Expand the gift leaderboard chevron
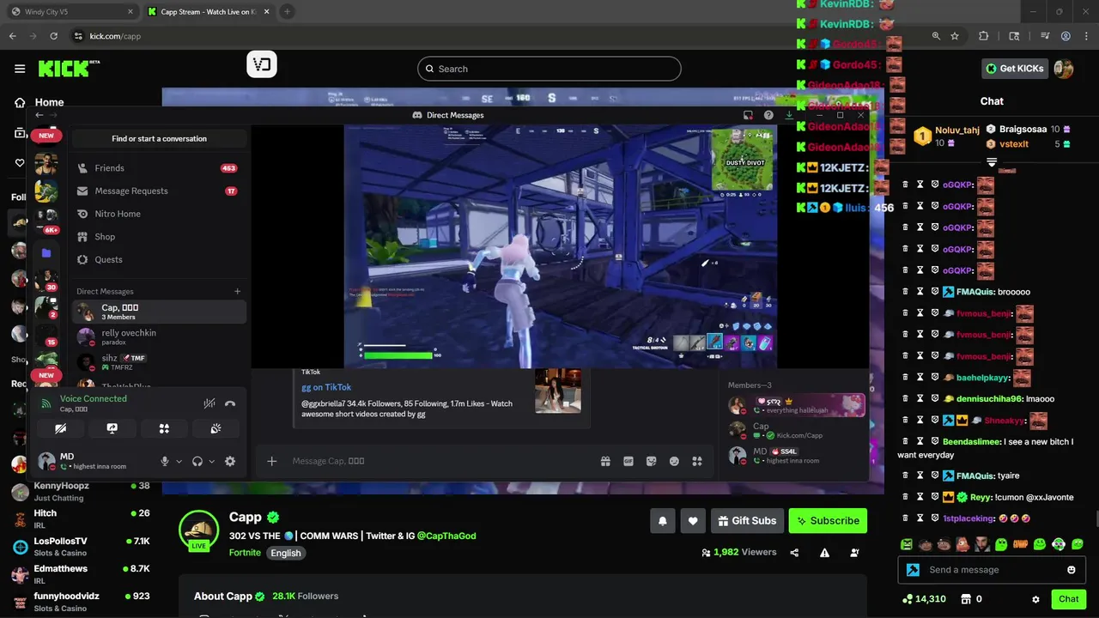The width and height of the screenshot is (1099, 618). (x=992, y=162)
